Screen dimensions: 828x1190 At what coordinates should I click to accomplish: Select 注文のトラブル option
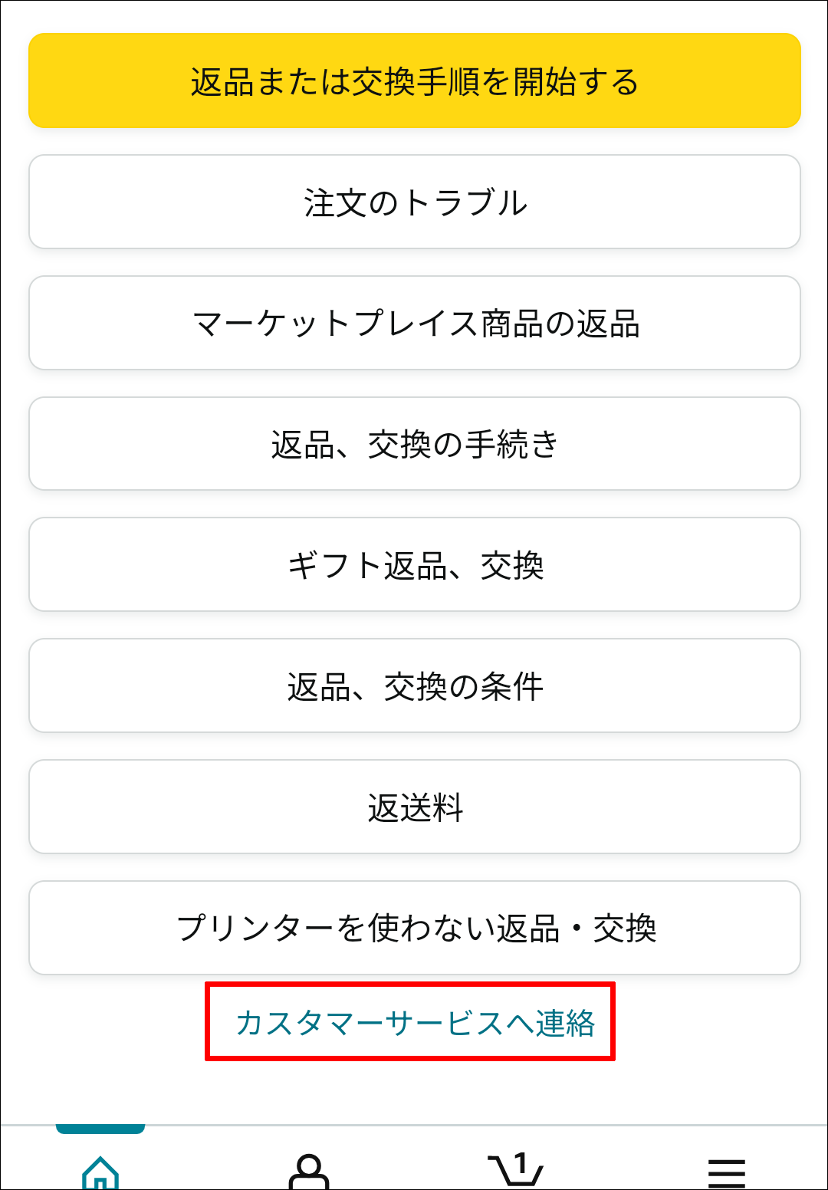click(x=415, y=202)
